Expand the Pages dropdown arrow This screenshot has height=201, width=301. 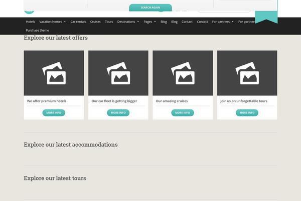click(155, 22)
